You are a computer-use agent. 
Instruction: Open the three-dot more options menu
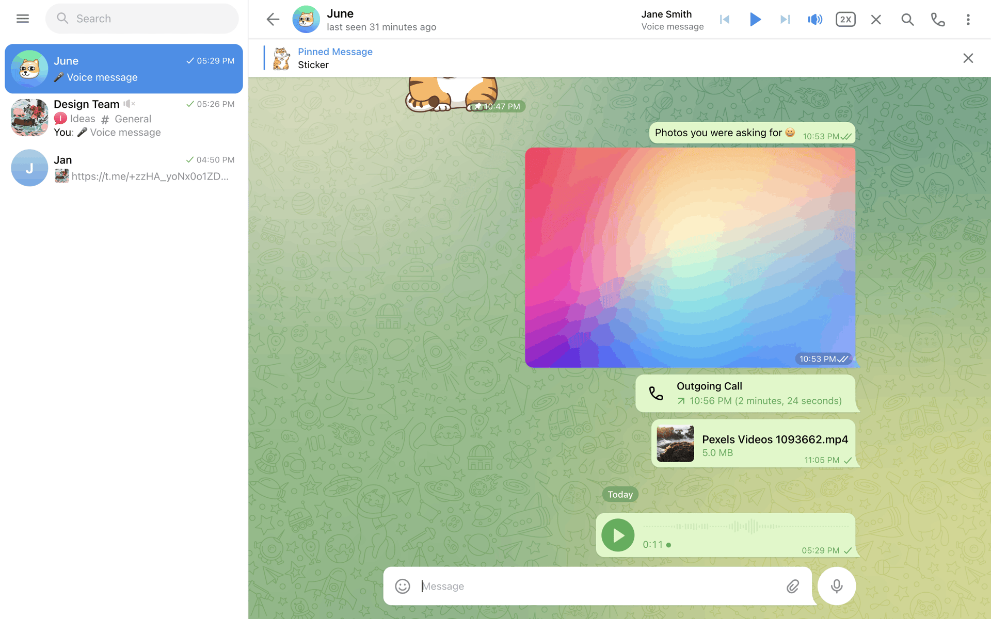tap(968, 20)
